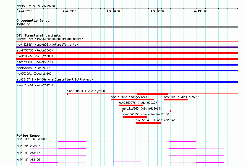The height and width of the screenshot is (166, 246).
Task: Open esv2131971 (Bentley2008) variant label
Action: pyautogui.click(x=87, y=91)
